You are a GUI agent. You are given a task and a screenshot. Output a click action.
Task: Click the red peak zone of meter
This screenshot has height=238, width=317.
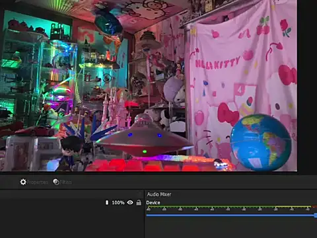tap(314, 207)
